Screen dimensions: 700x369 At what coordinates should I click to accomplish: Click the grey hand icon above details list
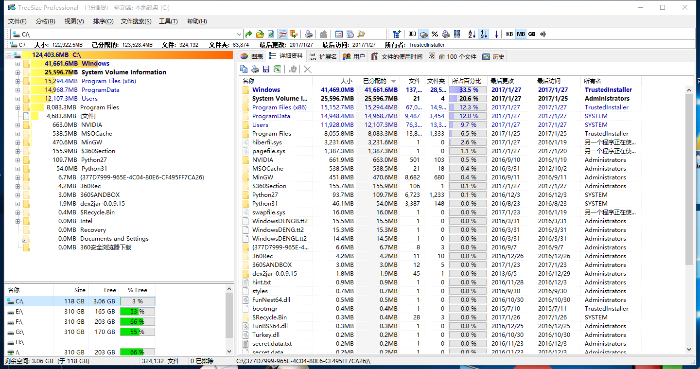[x=292, y=70]
